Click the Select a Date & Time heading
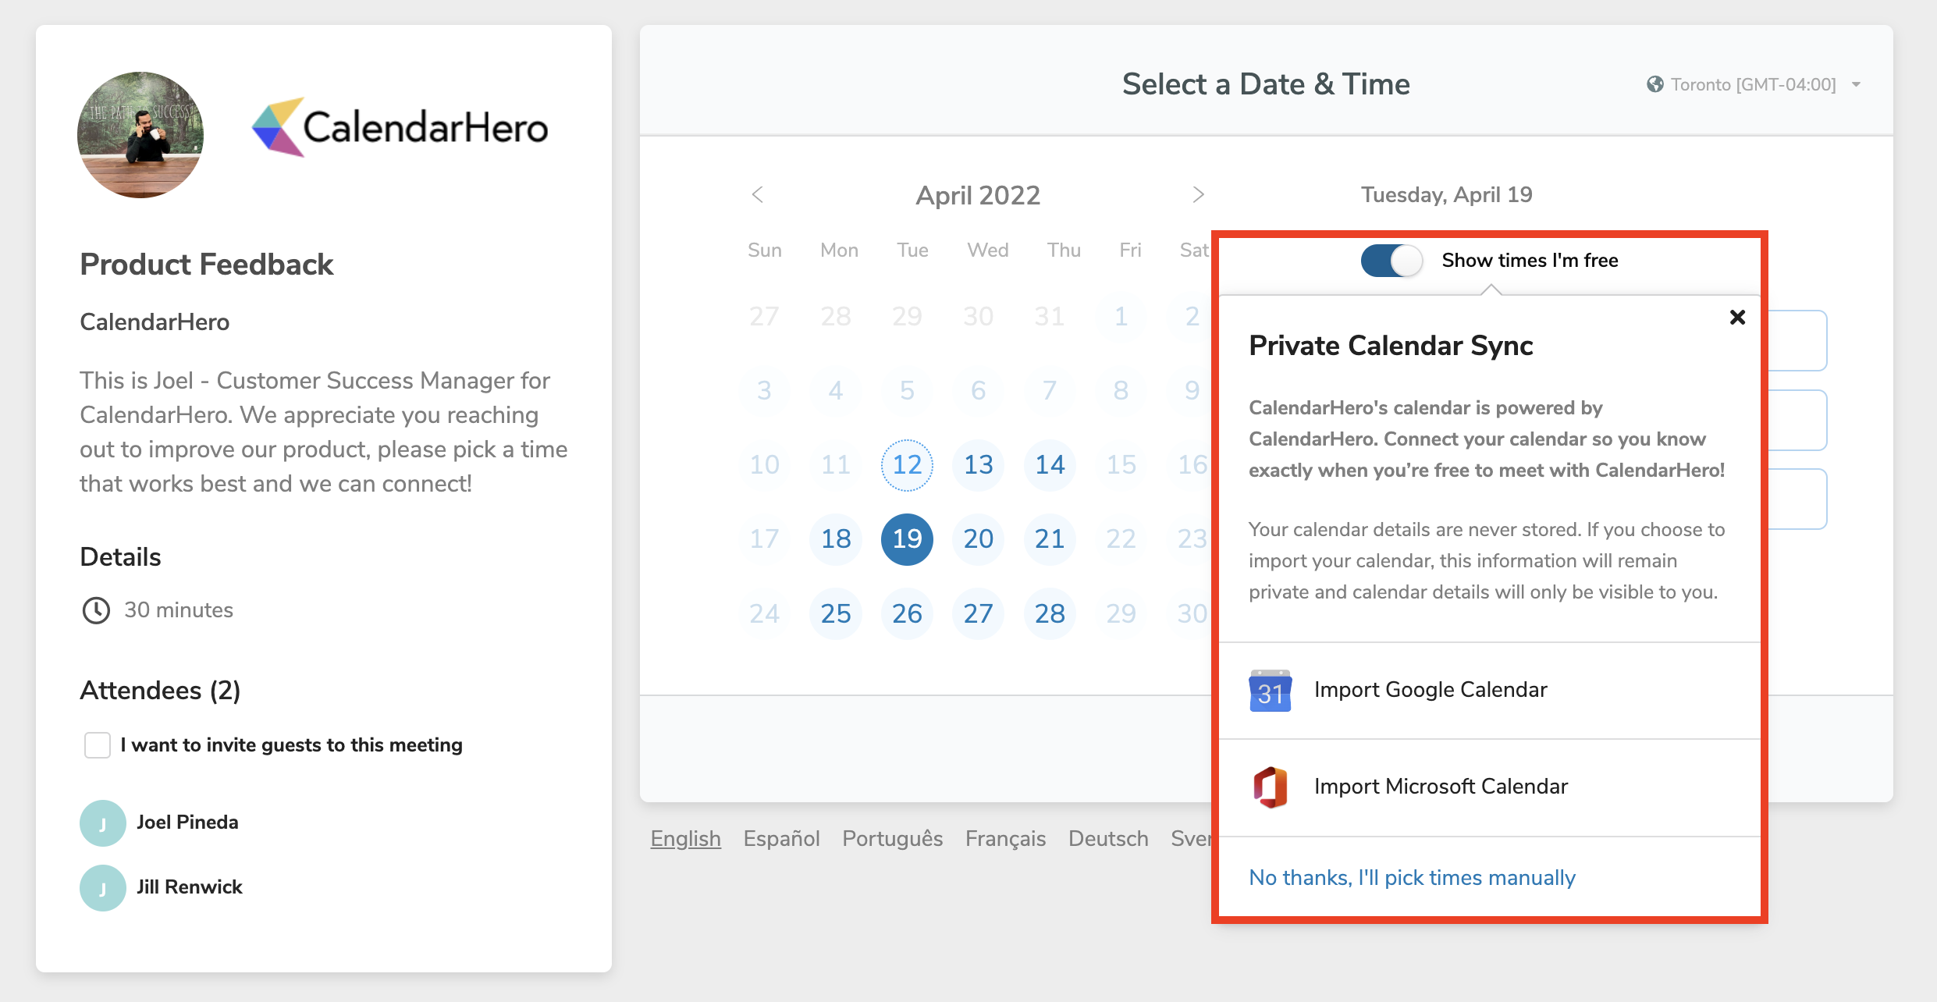The width and height of the screenshot is (1937, 1002). 1266,84
